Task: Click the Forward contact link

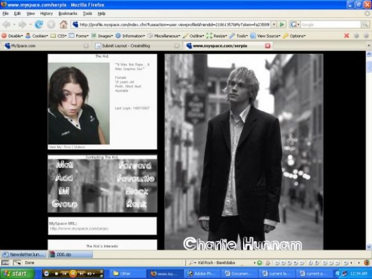Action: pyautogui.click(x=135, y=165)
